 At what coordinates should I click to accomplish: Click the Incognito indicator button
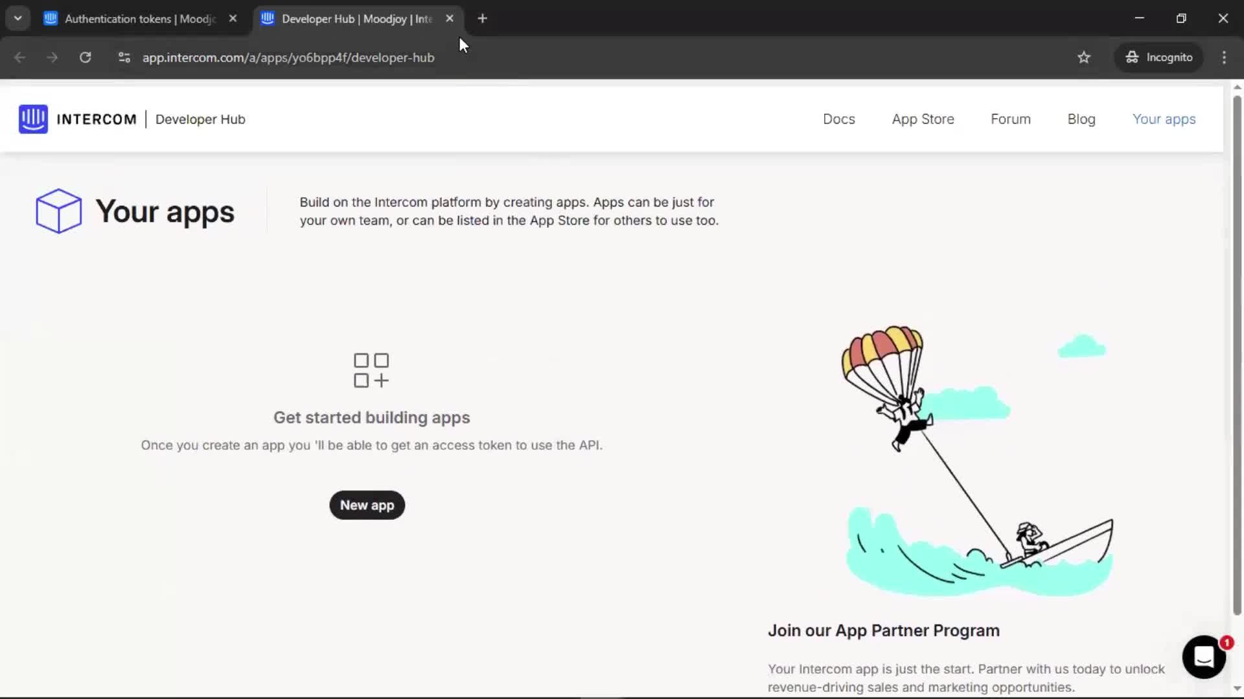(1159, 57)
